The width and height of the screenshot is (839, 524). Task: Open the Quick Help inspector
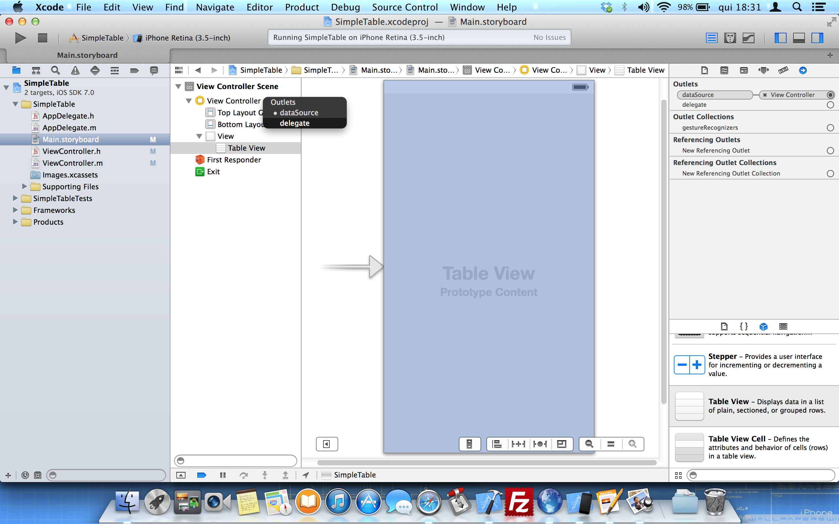pos(724,70)
